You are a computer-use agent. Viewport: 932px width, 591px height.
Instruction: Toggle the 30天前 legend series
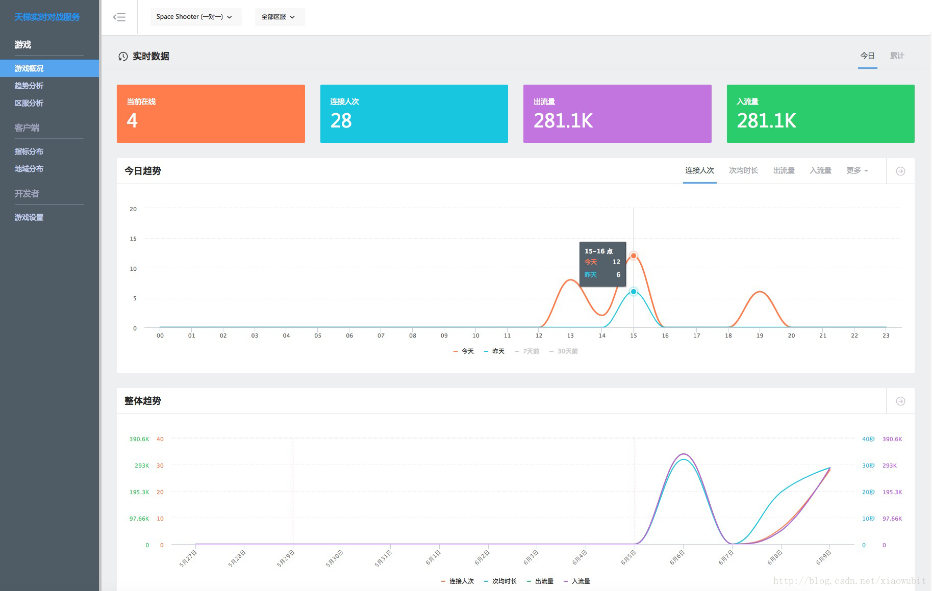coord(563,351)
